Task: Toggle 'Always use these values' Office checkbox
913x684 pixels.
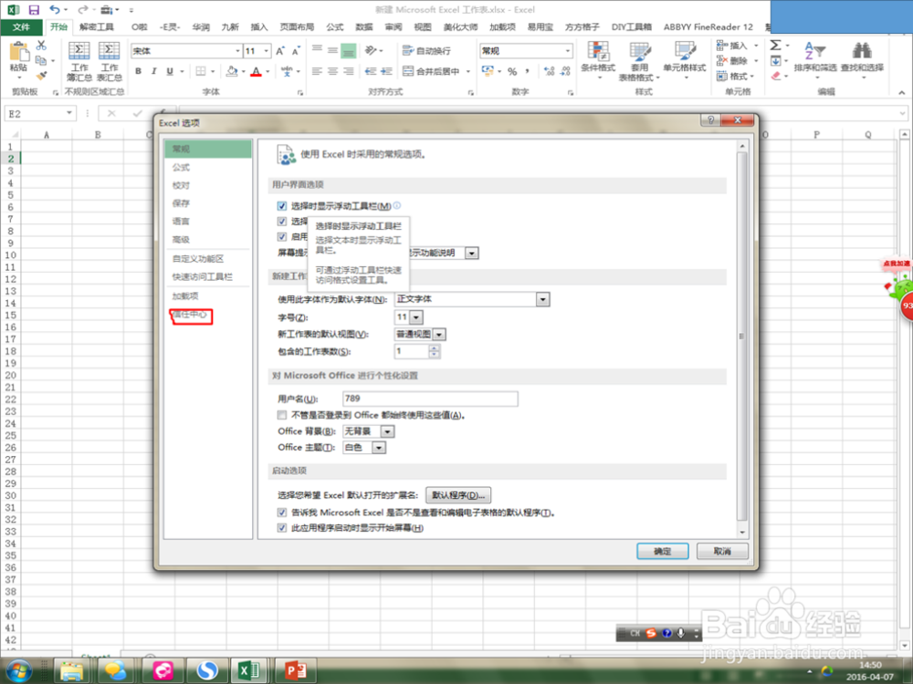Action: pyautogui.click(x=282, y=415)
